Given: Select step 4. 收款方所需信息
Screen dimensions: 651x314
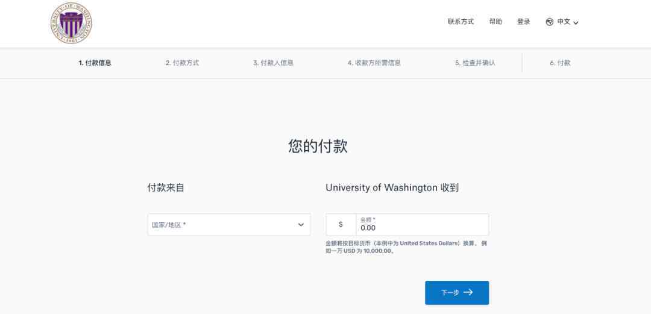Looking at the screenshot, I should point(374,63).
